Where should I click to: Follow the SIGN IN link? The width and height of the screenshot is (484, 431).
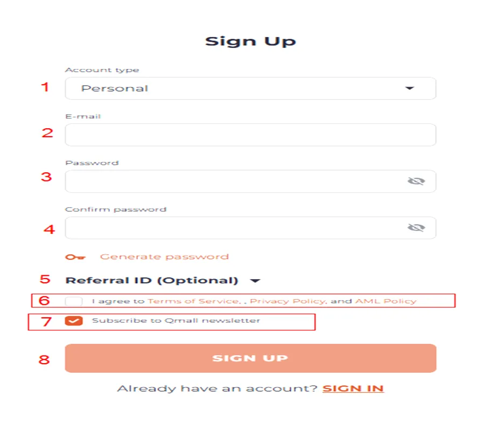pyautogui.click(x=353, y=388)
